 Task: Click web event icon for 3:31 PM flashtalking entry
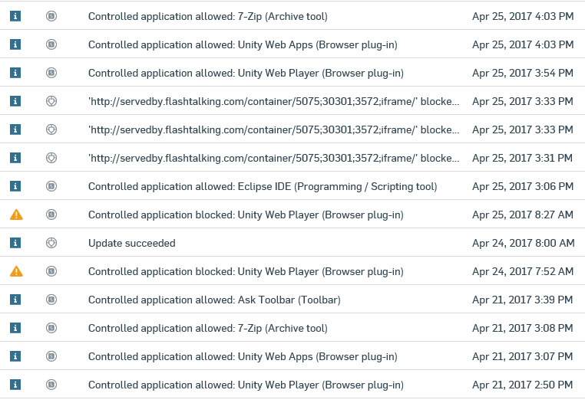click(x=51, y=158)
